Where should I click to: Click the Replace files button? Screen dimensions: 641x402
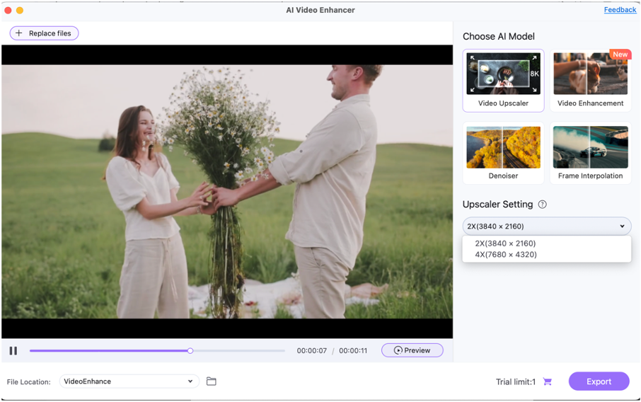[44, 33]
